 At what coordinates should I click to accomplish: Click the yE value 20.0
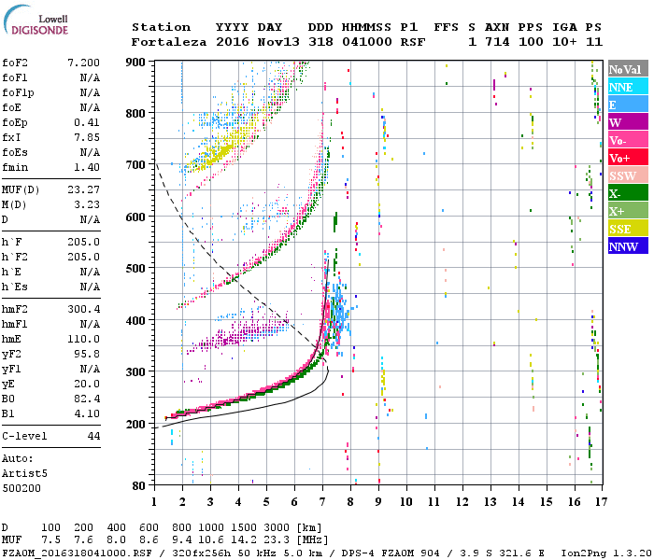click(x=87, y=385)
